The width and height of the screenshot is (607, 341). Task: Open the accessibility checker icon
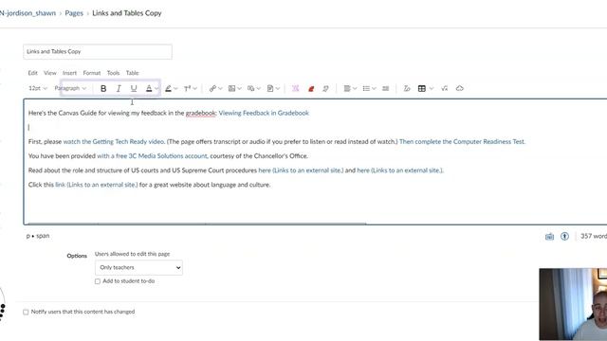point(565,236)
